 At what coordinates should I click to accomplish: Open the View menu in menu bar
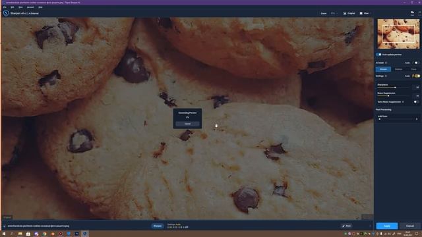point(20,7)
